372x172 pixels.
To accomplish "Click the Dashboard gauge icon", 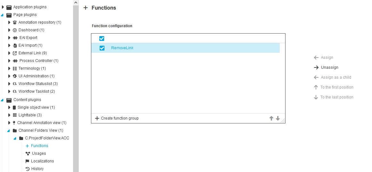I will point(14,30).
